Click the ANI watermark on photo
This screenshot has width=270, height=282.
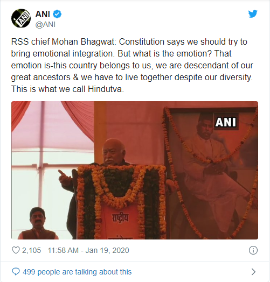[226, 122]
